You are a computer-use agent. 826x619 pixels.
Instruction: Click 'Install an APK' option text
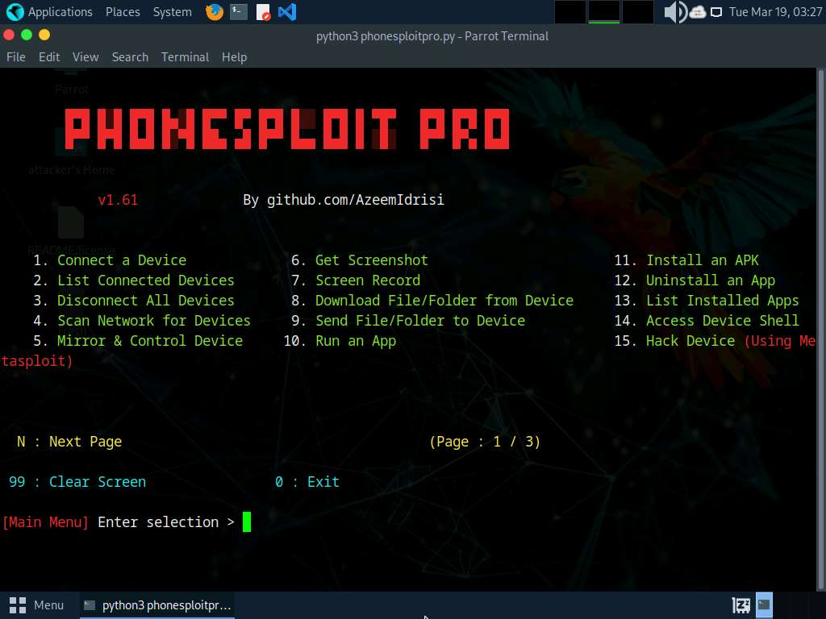[x=703, y=260]
